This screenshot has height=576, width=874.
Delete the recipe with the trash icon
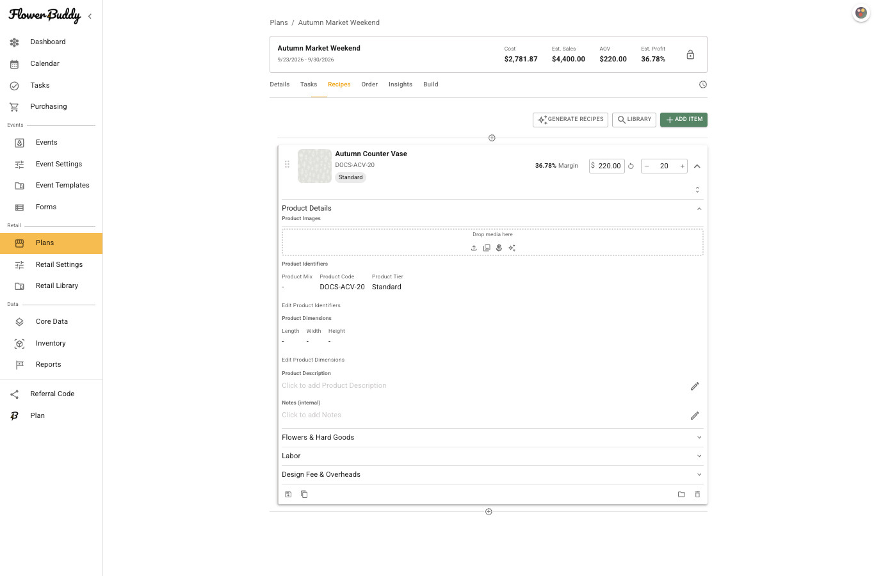tap(697, 494)
